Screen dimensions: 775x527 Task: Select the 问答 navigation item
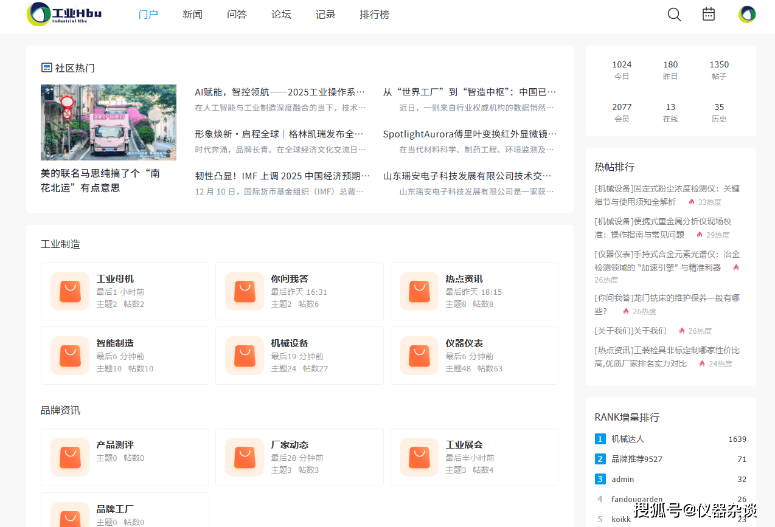click(x=237, y=15)
